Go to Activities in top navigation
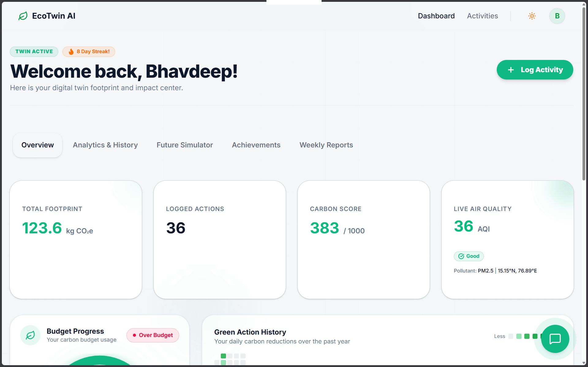 tap(482, 16)
